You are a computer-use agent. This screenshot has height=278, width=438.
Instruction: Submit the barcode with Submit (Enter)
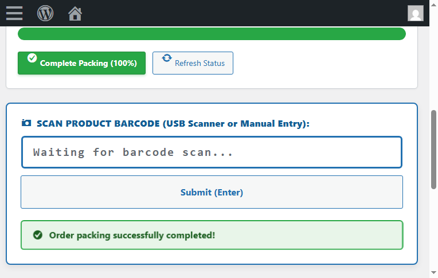[x=212, y=192]
